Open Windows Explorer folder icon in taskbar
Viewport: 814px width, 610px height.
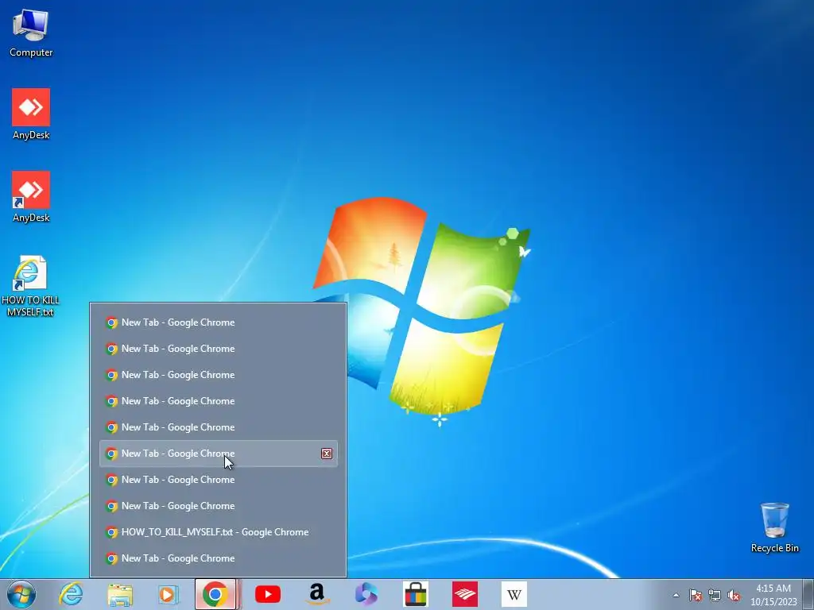click(x=120, y=594)
